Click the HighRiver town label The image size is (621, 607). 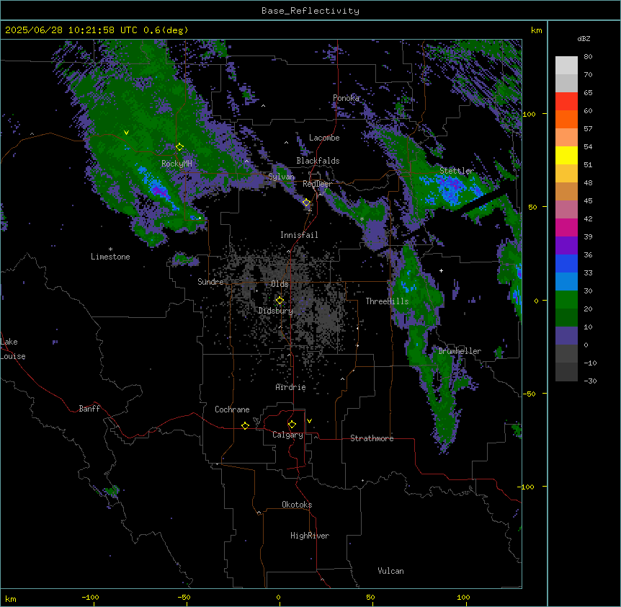310,536
